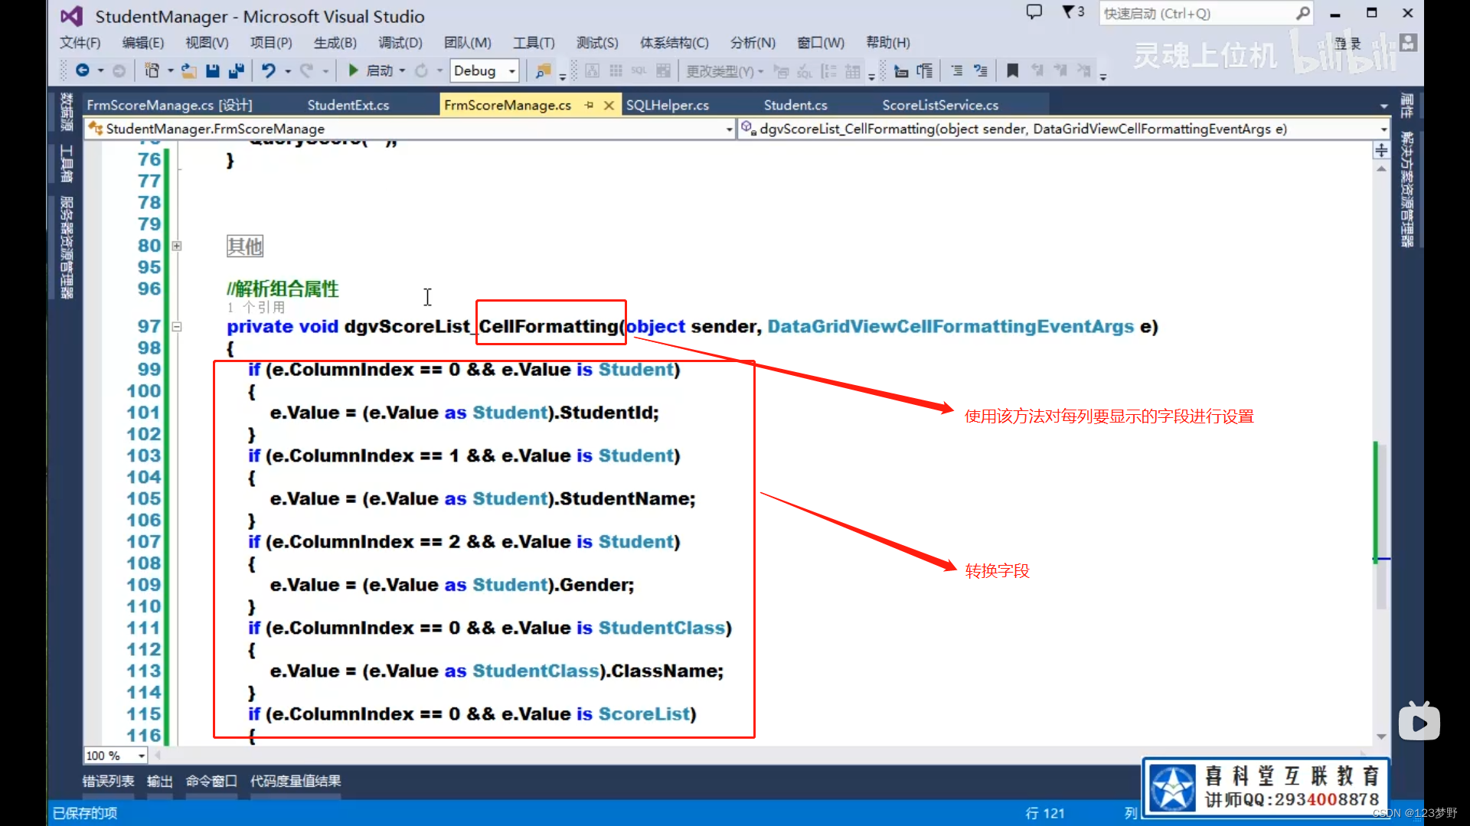Viewport: 1470px width, 826px height.
Task: Click the vertical scrollbar up arrow
Action: click(x=1381, y=168)
